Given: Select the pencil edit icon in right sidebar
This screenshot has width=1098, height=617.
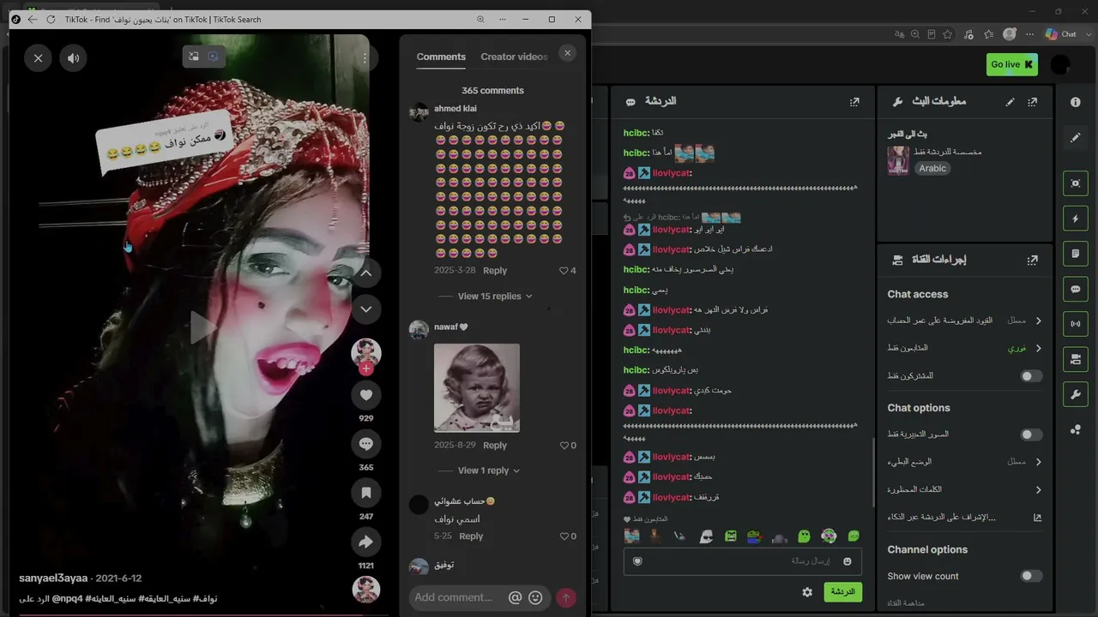Looking at the screenshot, I should pos(1076,137).
